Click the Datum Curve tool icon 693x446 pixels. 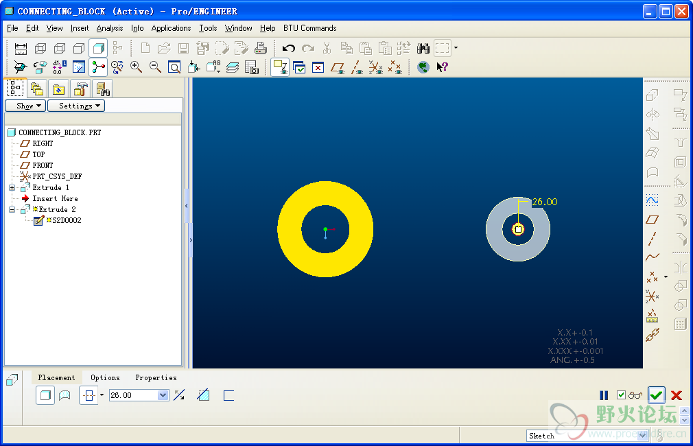pos(653,257)
